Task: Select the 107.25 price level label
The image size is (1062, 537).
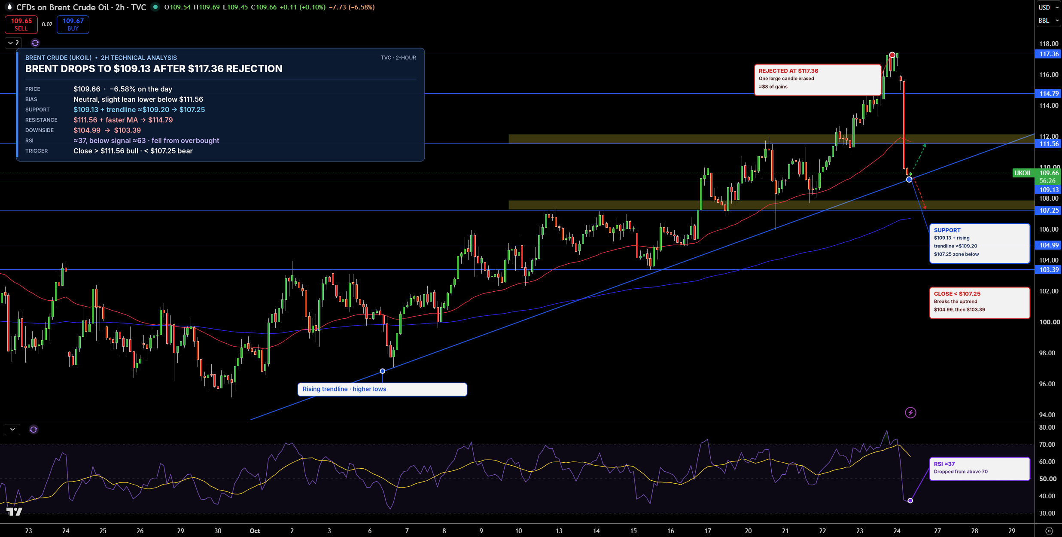Action: (1048, 211)
